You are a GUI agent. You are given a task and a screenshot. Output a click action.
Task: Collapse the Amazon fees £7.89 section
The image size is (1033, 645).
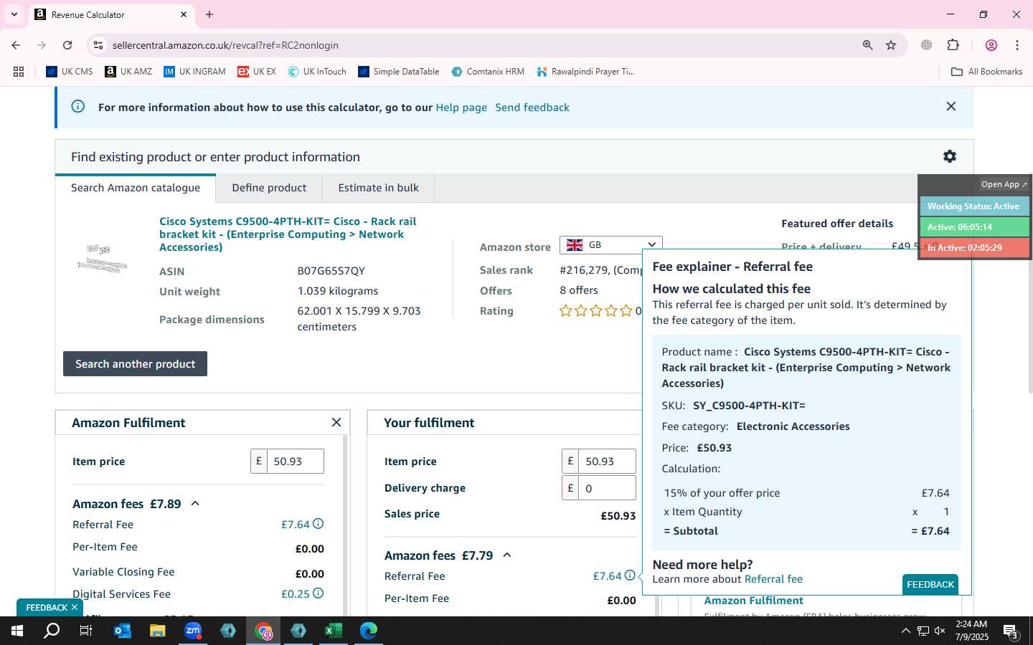(x=195, y=504)
